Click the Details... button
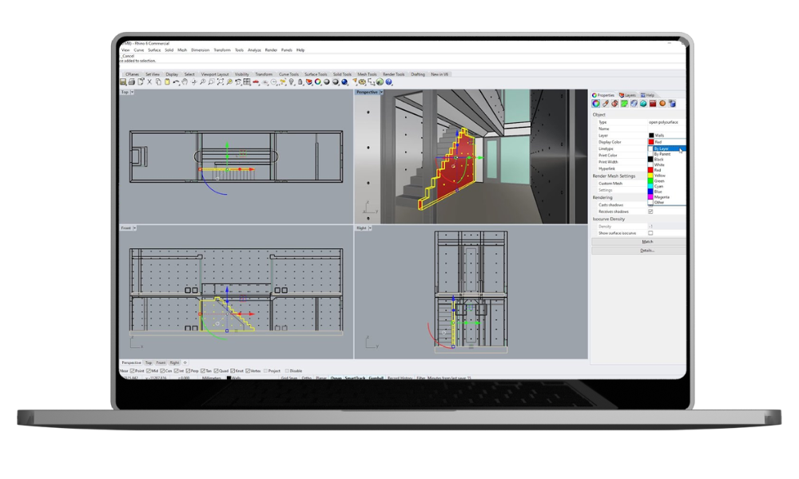 647,250
